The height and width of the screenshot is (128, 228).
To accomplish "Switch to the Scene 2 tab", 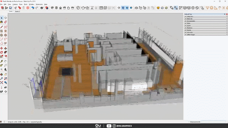I will tap(17, 11).
